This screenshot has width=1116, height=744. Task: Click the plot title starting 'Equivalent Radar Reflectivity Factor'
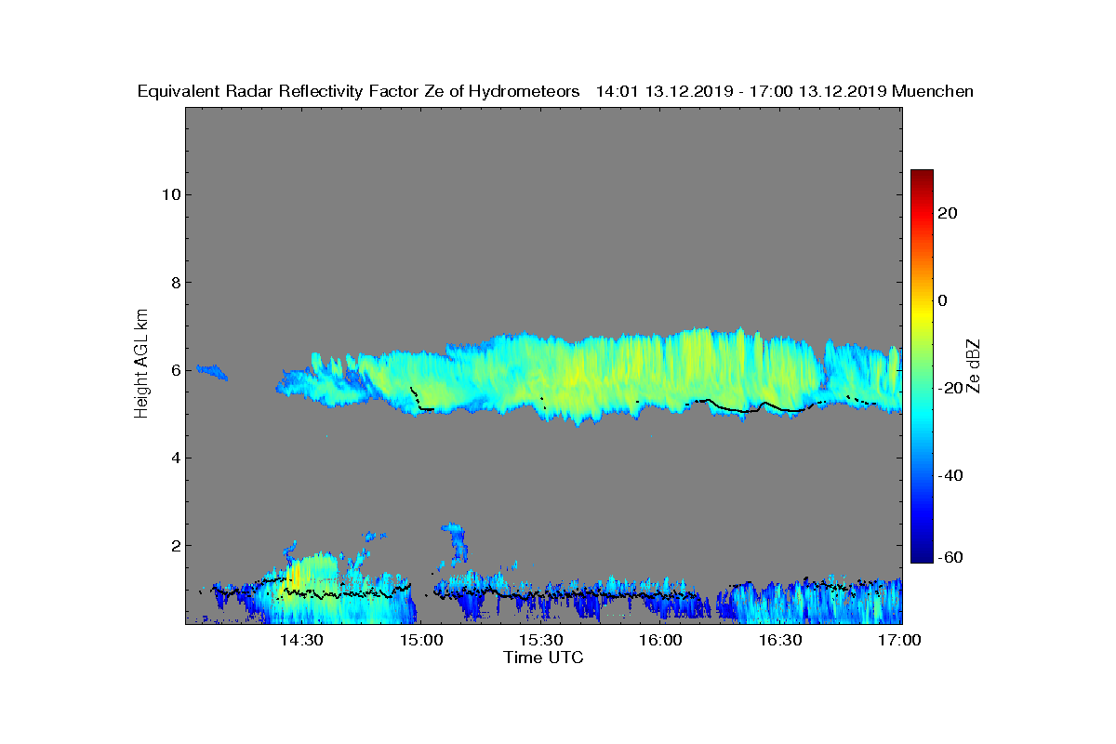(x=555, y=91)
